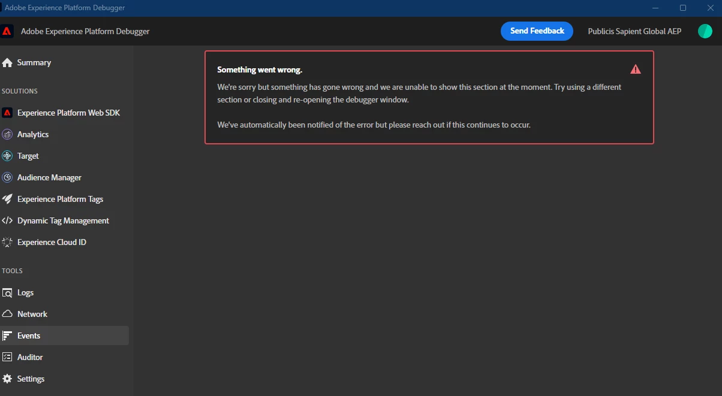The image size is (722, 396).
Task: Click the Settings gear icon
Action: 7,379
